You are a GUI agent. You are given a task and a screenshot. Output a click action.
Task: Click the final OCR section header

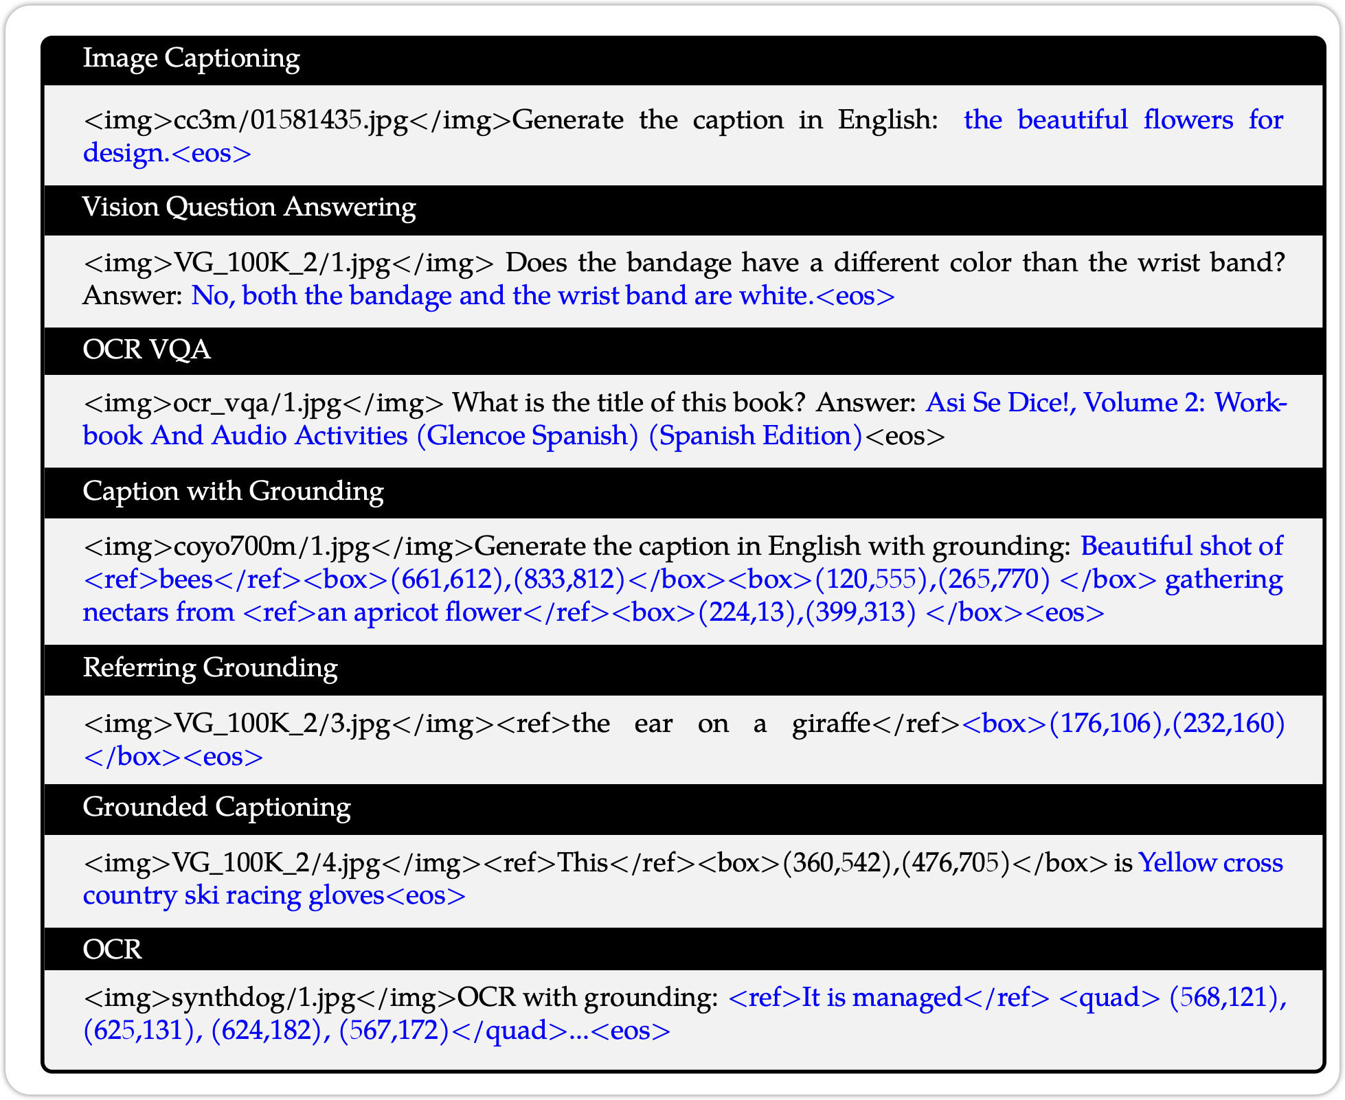point(112,950)
